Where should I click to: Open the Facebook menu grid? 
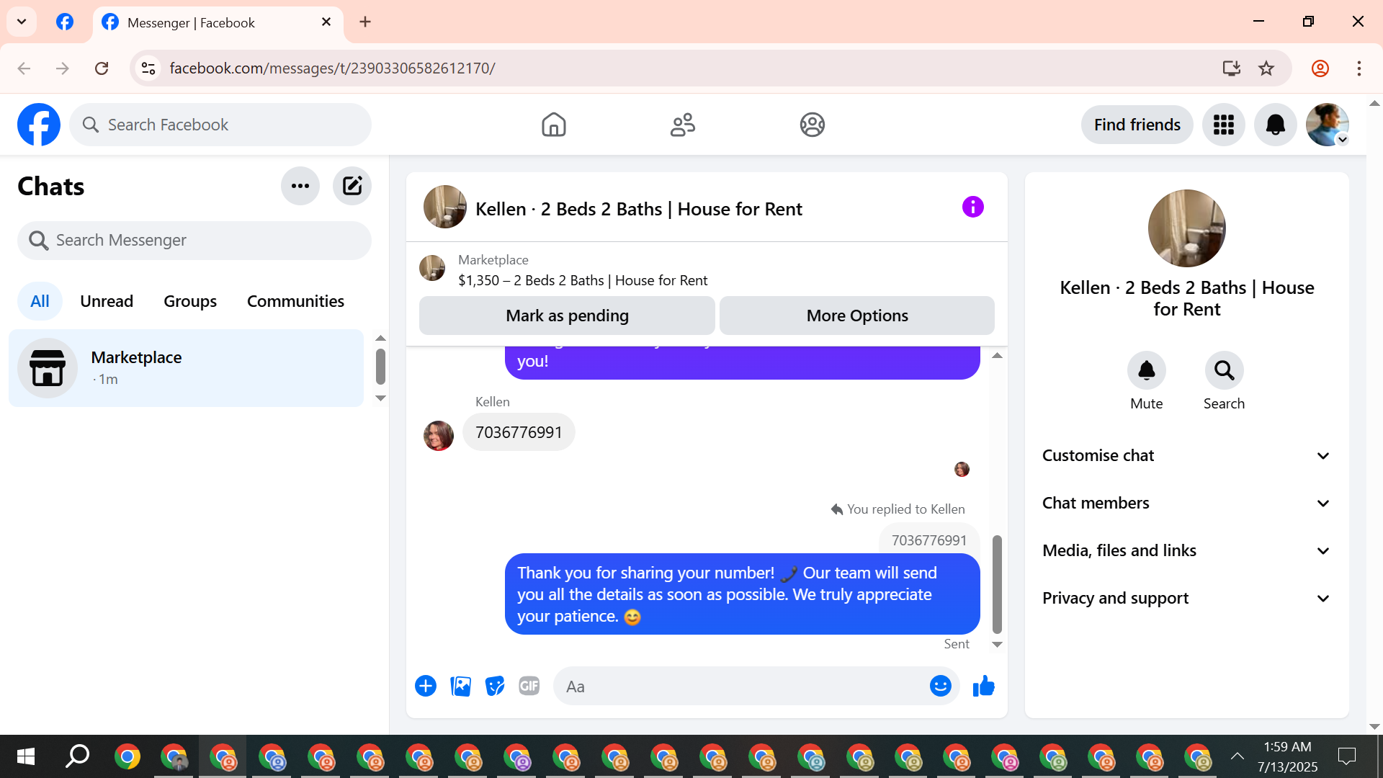(1223, 125)
